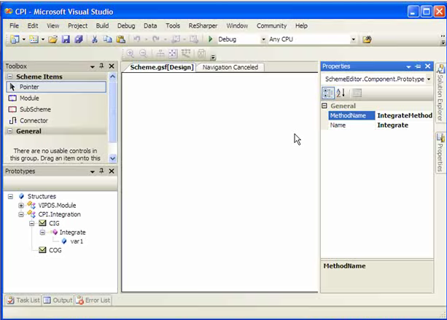Open the SchemeEditor.Component.Prototype object dropdown

[429, 79]
